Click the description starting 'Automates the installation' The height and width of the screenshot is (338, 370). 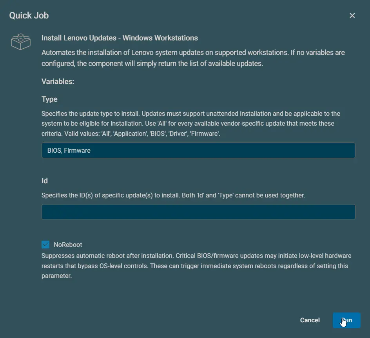(x=193, y=58)
